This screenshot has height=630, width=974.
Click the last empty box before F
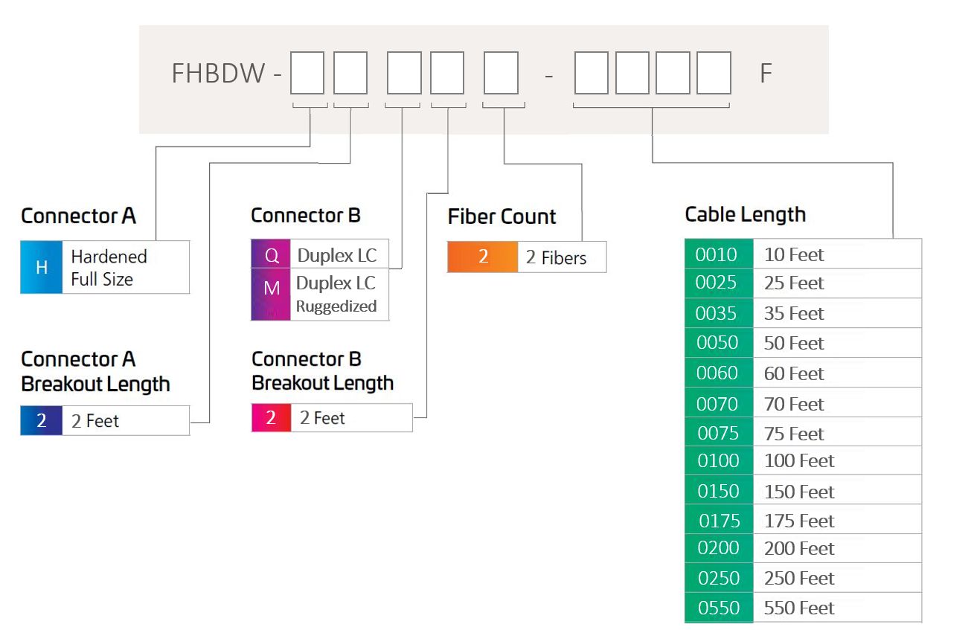click(x=714, y=73)
